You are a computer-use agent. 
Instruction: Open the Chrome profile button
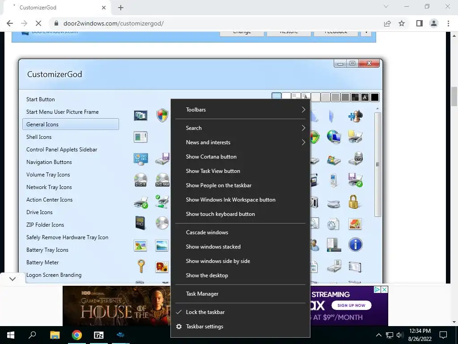click(x=434, y=23)
